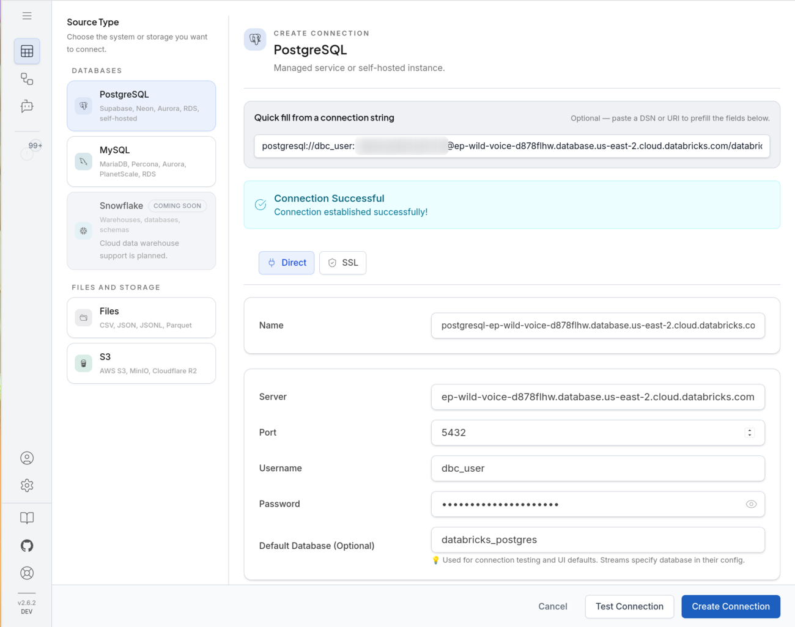Show password with the eye icon
This screenshot has width=795, height=627.
(751, 504)
